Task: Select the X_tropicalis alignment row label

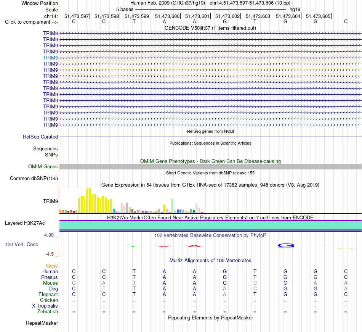Action: pyautogui.click(x=45, y=306)
